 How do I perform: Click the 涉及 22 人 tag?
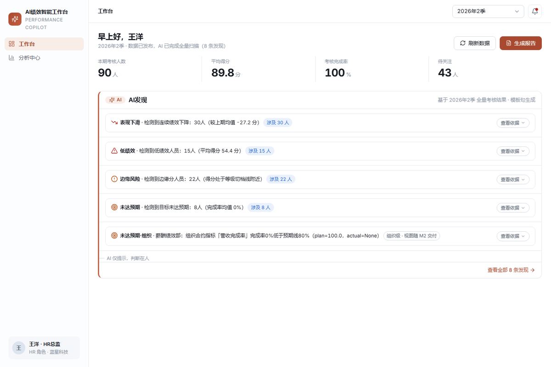(x=281, y=179)
